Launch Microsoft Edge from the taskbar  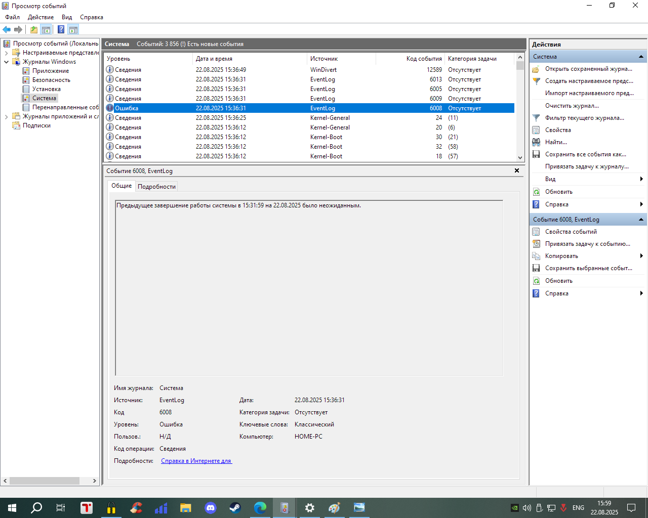click(x=260, y=508)
